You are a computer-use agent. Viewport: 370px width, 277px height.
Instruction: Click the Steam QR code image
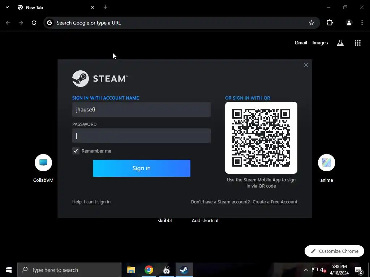261,138
